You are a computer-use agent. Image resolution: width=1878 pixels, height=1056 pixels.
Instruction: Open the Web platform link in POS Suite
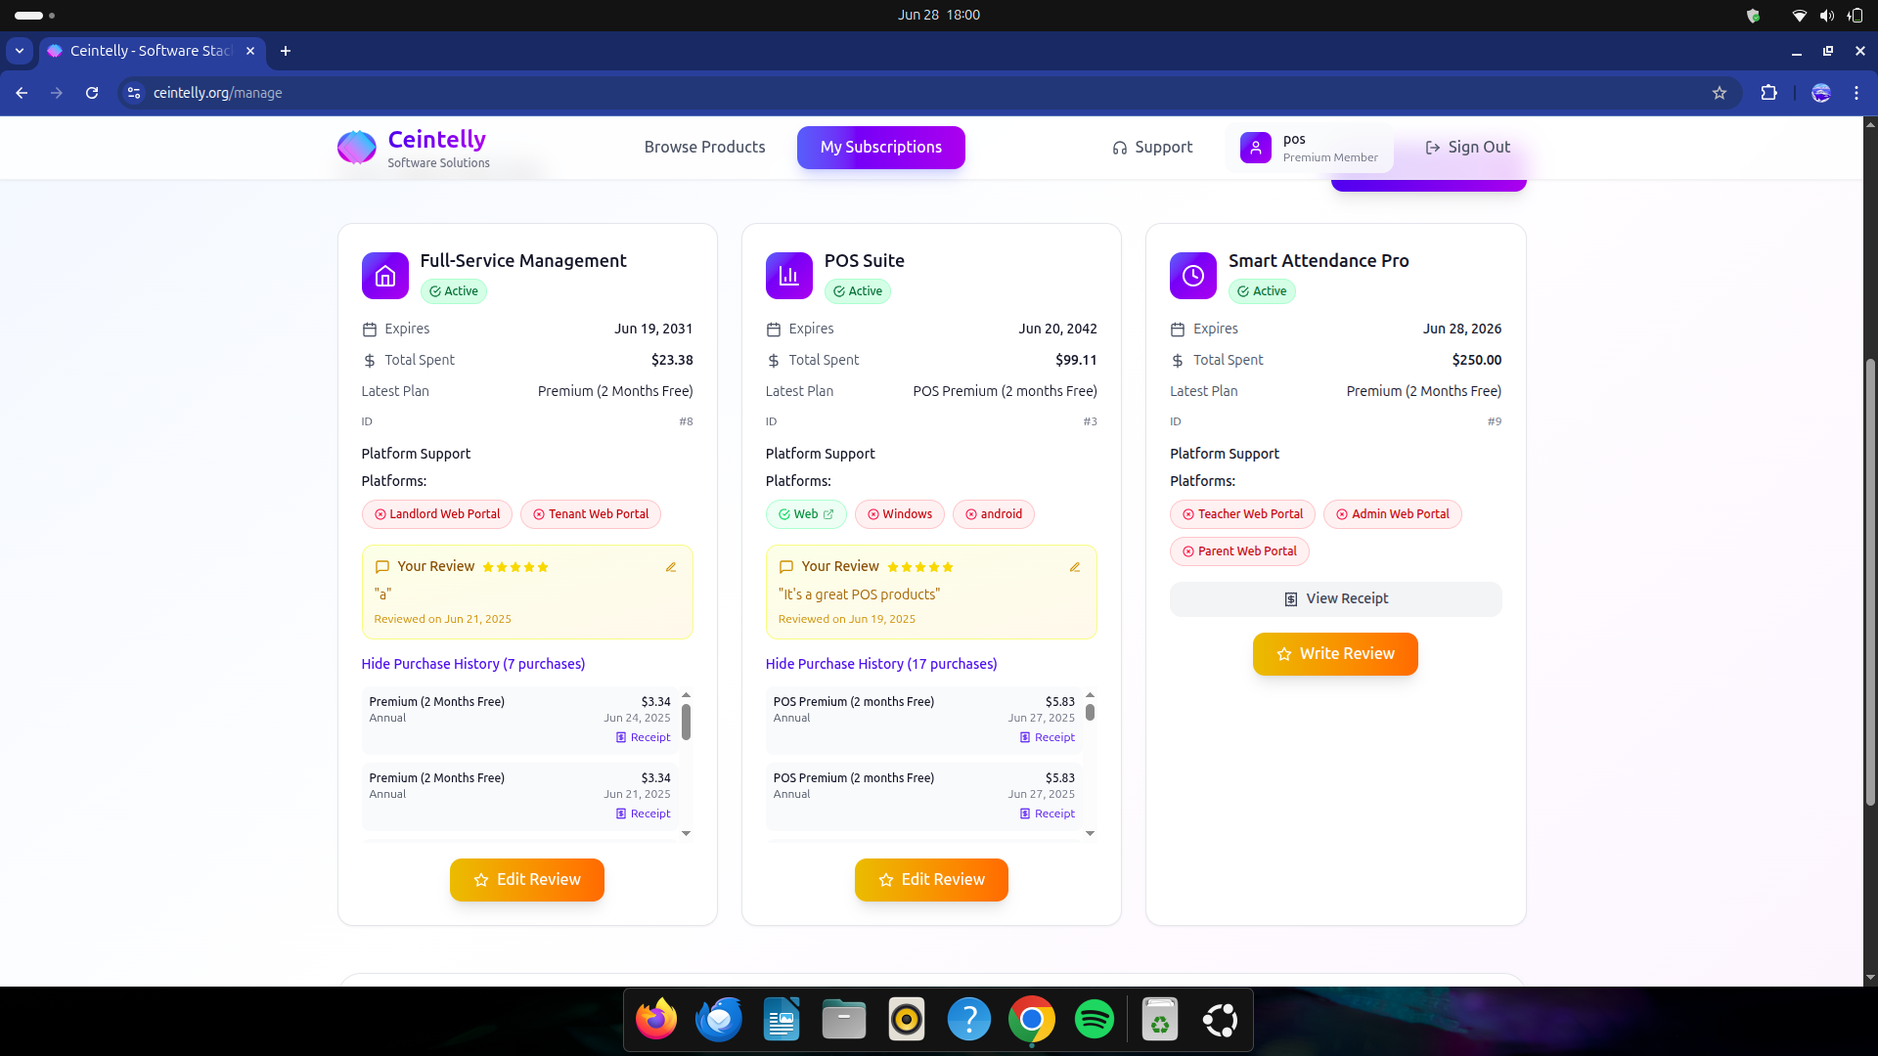click(806, 514)
